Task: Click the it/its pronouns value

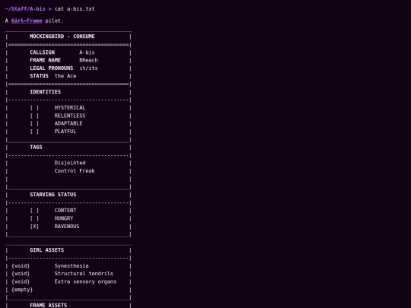Action: (x=88, y=68)
